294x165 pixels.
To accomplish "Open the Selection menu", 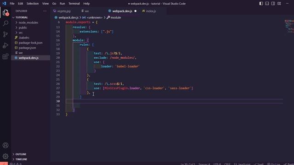I will [33, 3].
